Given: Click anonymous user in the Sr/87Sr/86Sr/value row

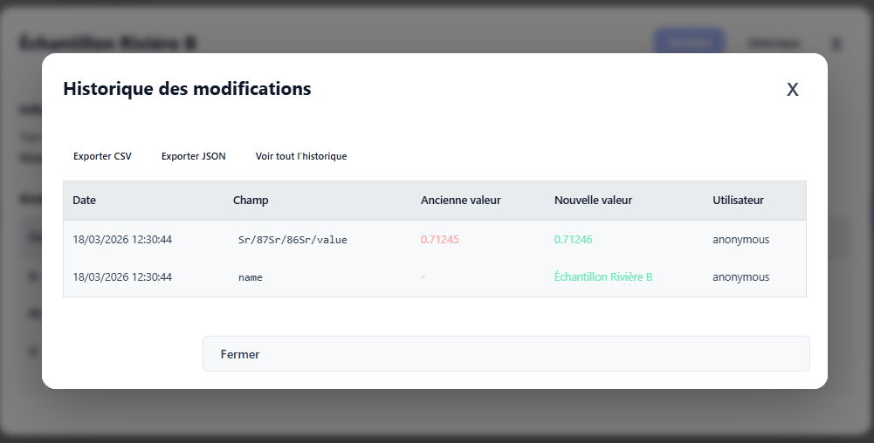Looking at the screenshot, I should tap(740, 240).
